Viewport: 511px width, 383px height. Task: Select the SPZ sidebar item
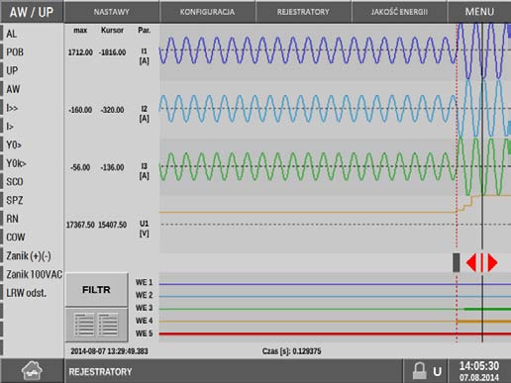(15, 200)
